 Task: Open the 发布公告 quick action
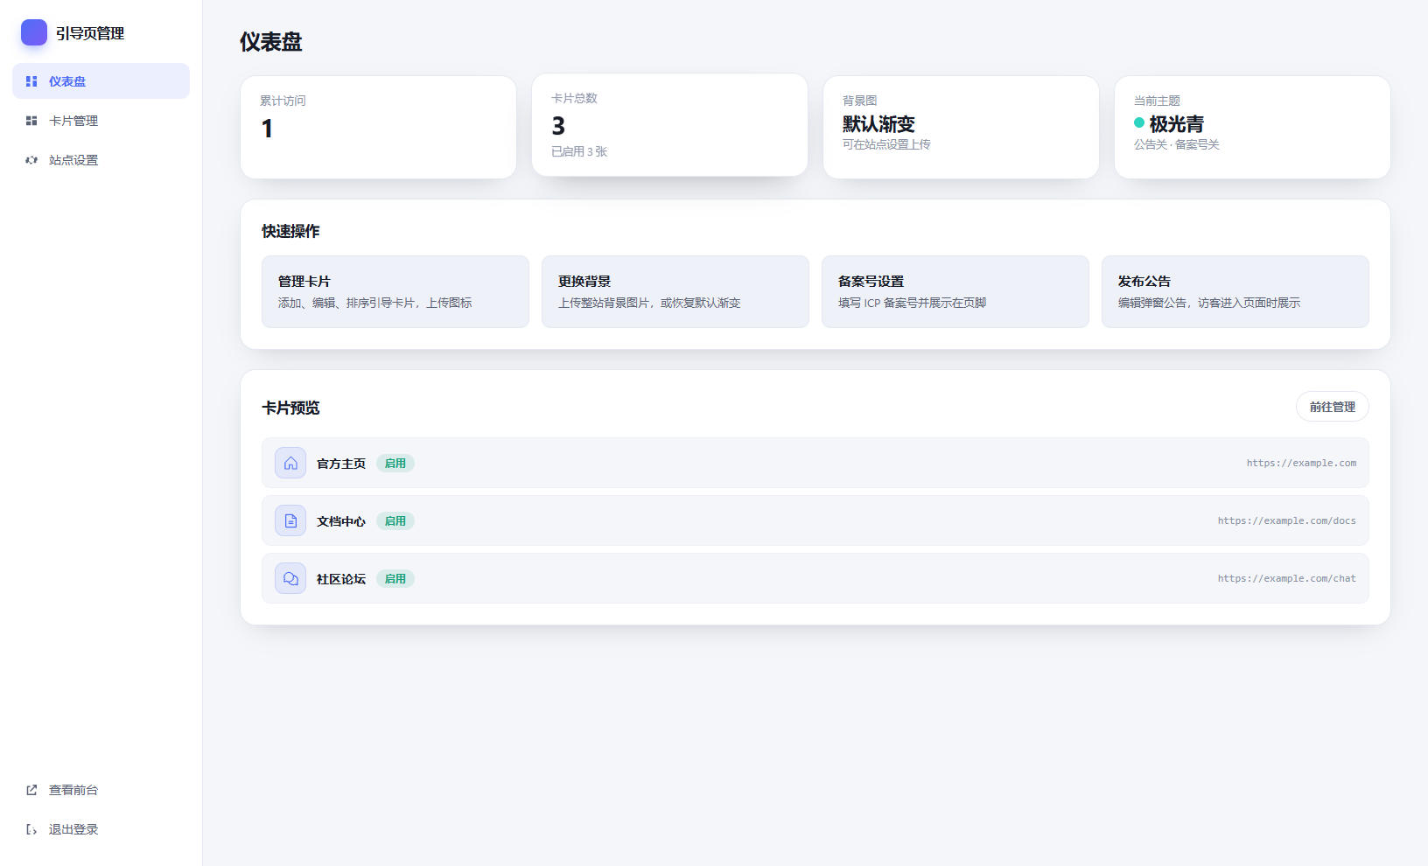point(1235,291)
